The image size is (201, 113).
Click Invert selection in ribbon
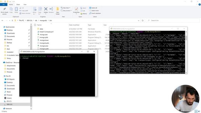coord(95,13)
